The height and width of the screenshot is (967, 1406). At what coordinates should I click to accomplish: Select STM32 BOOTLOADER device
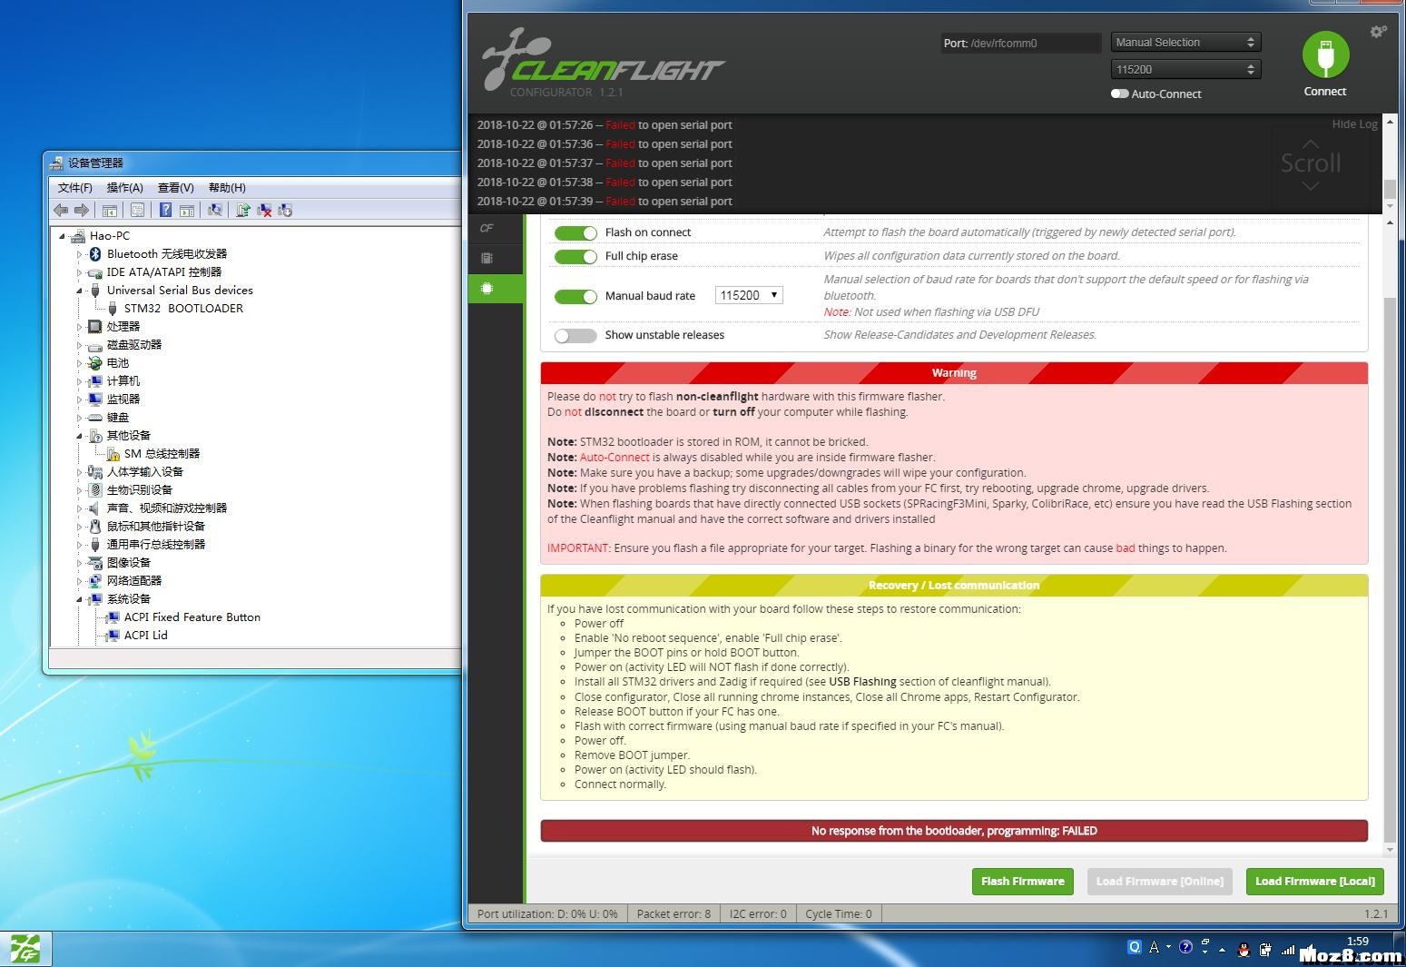tap(183, 308)
